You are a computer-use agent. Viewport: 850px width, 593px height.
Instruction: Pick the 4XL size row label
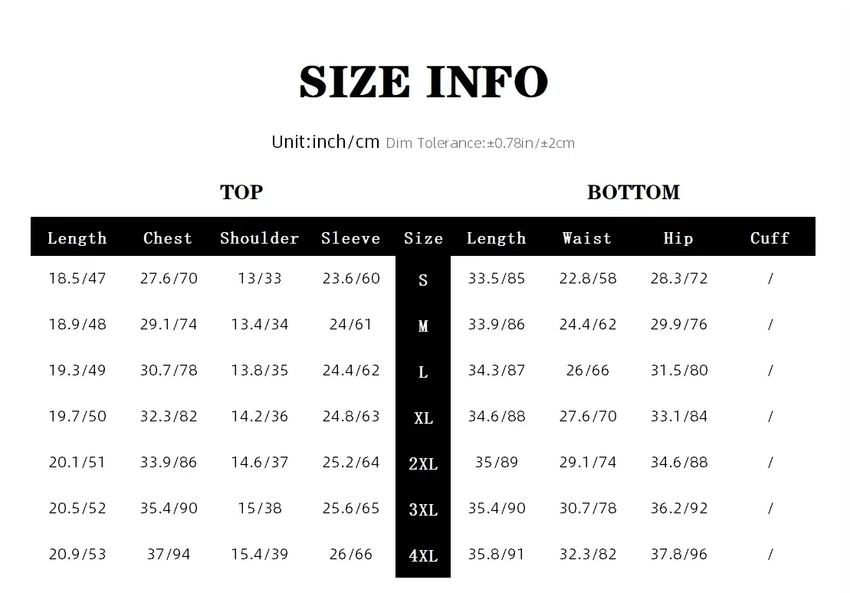click(423, 556)
